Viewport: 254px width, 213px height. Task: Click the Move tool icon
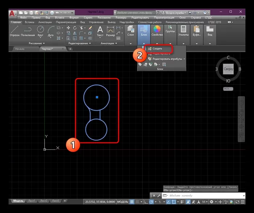click(x=68, y=28)
